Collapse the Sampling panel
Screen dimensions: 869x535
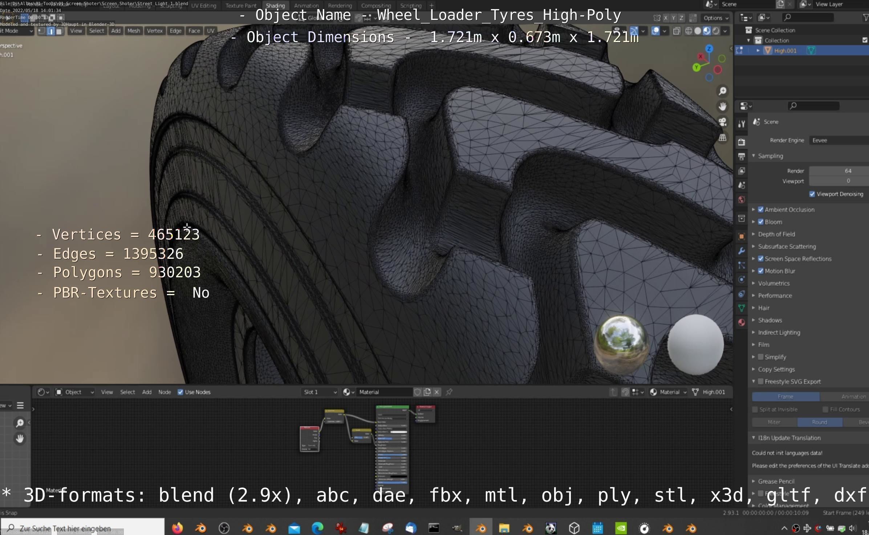pyautogui.click(x=754, y=156)
